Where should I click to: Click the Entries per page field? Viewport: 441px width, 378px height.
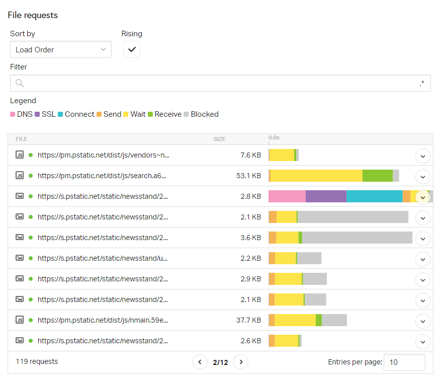pyautogui.click(x=404, y=362)
